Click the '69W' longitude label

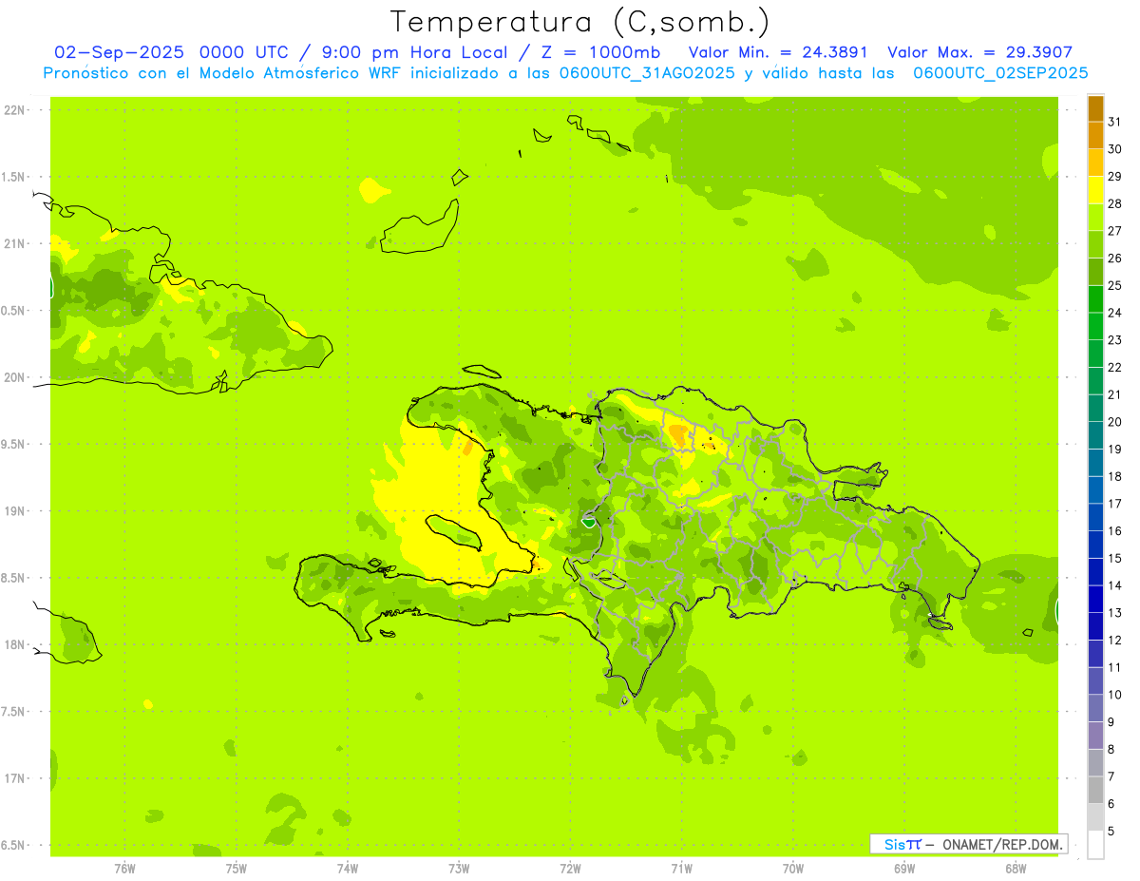[x=904, y=869]
